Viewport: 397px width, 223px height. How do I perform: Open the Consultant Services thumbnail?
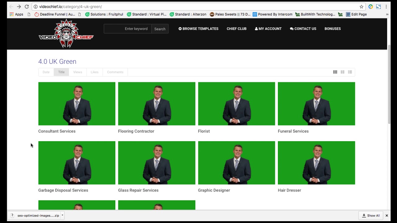pyautogui.click(x=77, y=104)
